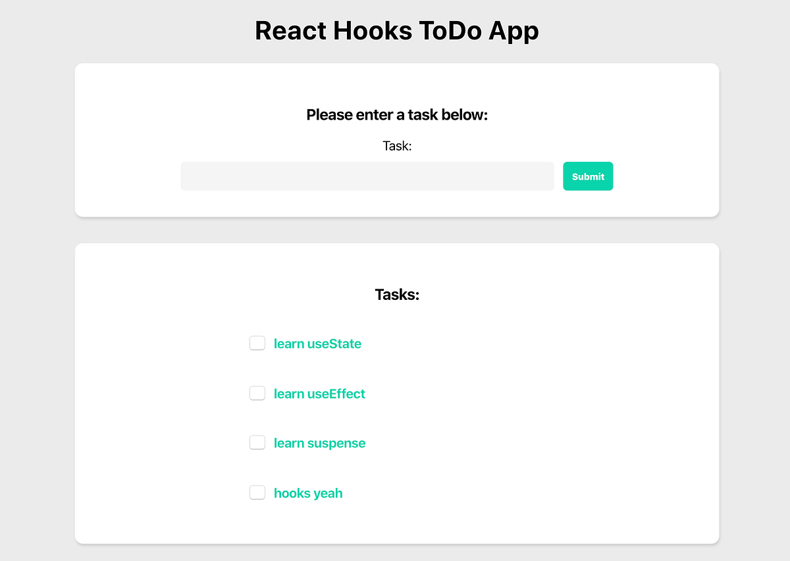
Task: Click the "Task:" label above the input
Action: (x=397, y=146)
